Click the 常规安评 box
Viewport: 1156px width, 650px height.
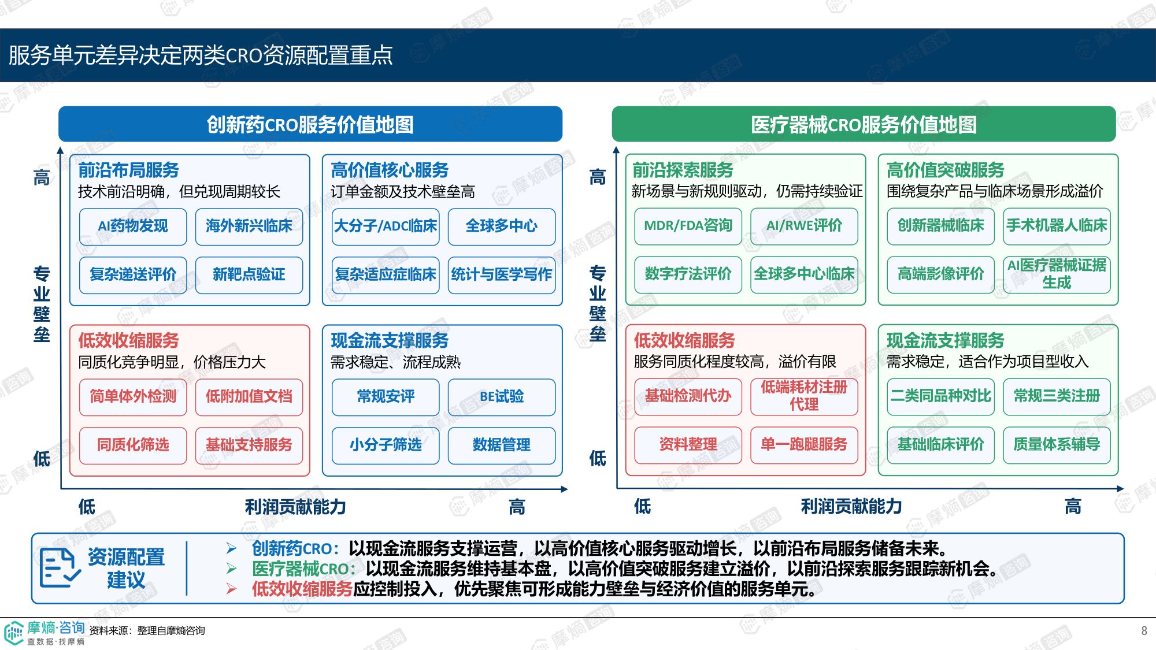click(386, 396)
